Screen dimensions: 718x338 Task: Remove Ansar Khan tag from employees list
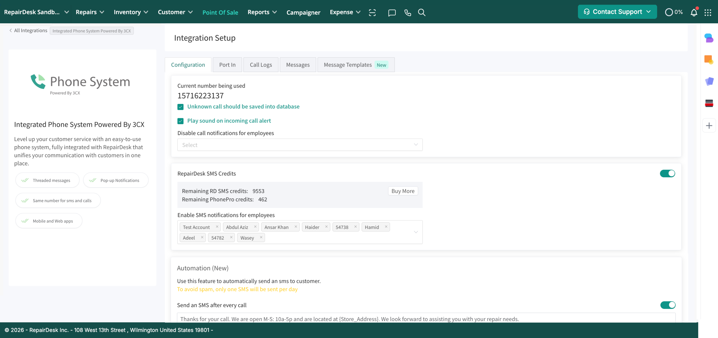[x=296, y=227]
